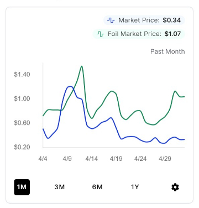
Task: Switch to the 3M time range
Action: click(x=60, y=187)
